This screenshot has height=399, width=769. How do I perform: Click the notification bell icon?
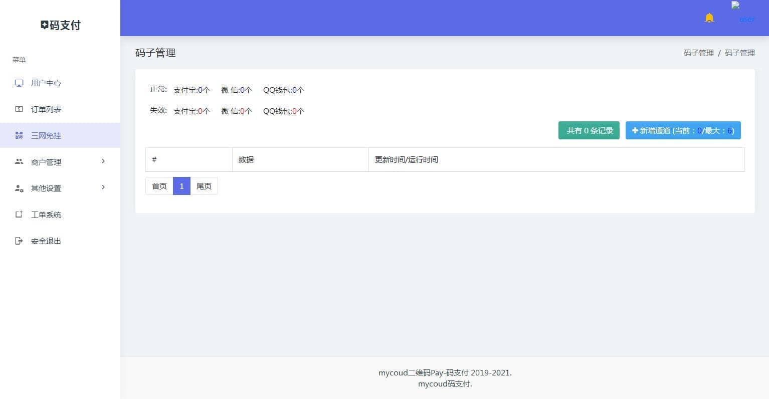709,18
